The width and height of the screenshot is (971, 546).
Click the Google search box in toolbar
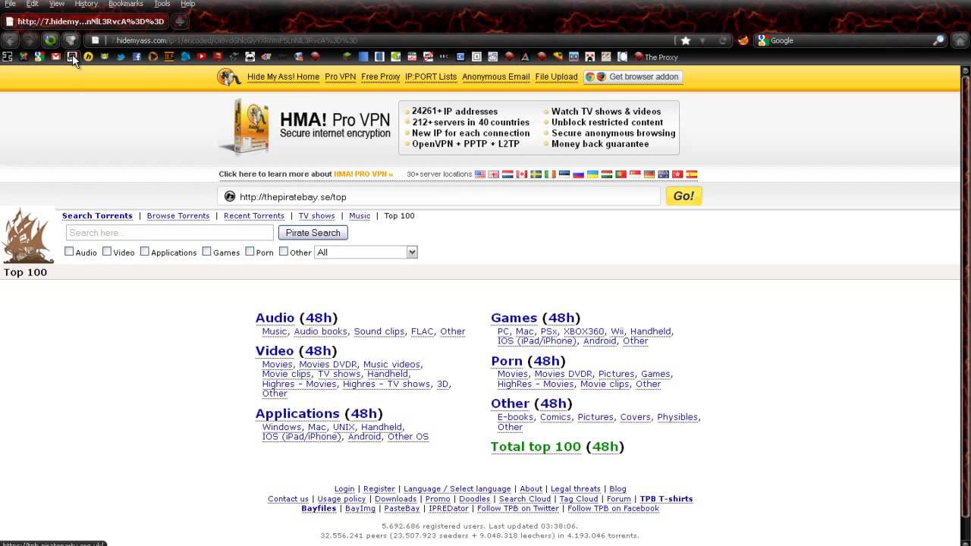pyautogui.click(x=850, y=40)
